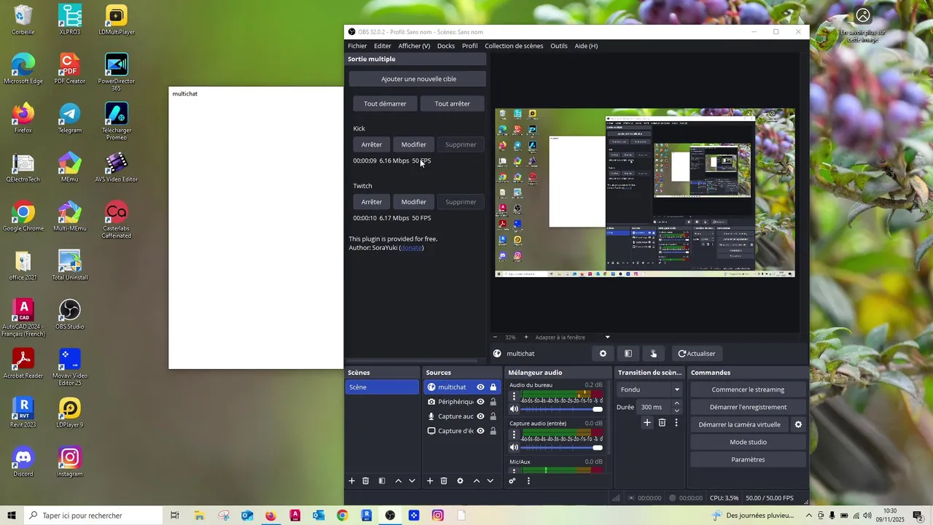Stop the Kick output with Arrêter
Image resolution: width=933 pixels, height=525 pixels.
pos(372,144)
